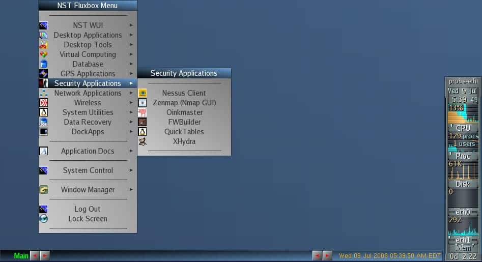The width and height of the screenshot is (482, 262).
Task: Launch Nessus Client
Action: click(184, 93)
